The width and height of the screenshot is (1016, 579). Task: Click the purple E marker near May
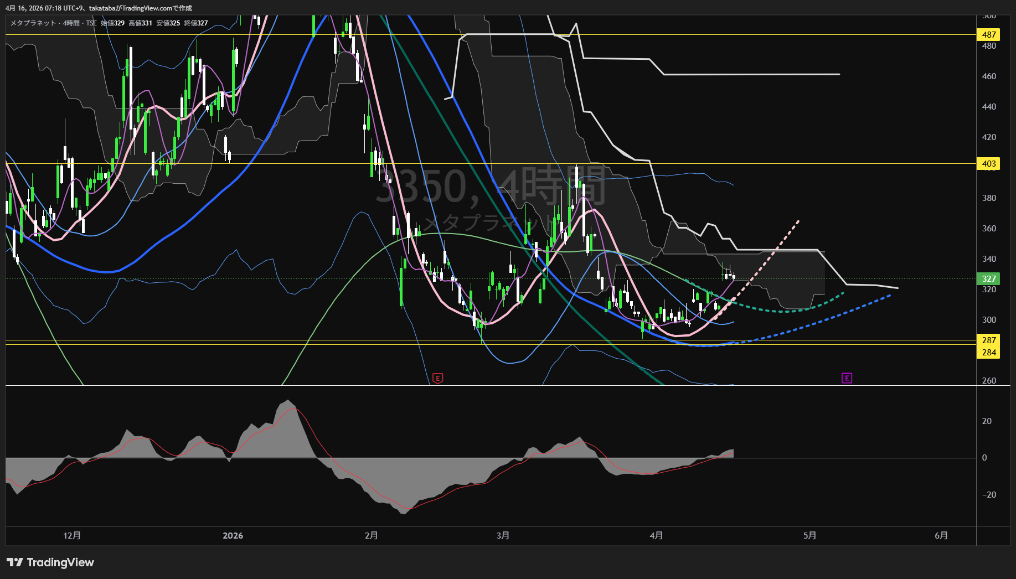(x=847, y=378)
